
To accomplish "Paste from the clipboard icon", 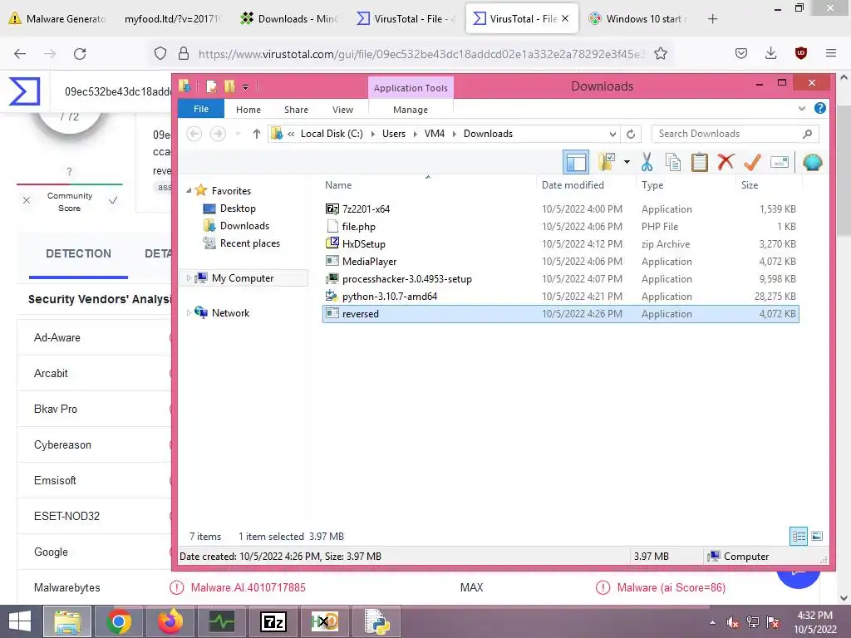I will pyautogui.click(x=699, y=162).
